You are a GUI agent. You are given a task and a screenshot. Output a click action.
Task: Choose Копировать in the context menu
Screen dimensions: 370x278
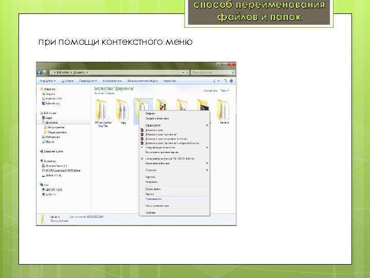(175, 182)
